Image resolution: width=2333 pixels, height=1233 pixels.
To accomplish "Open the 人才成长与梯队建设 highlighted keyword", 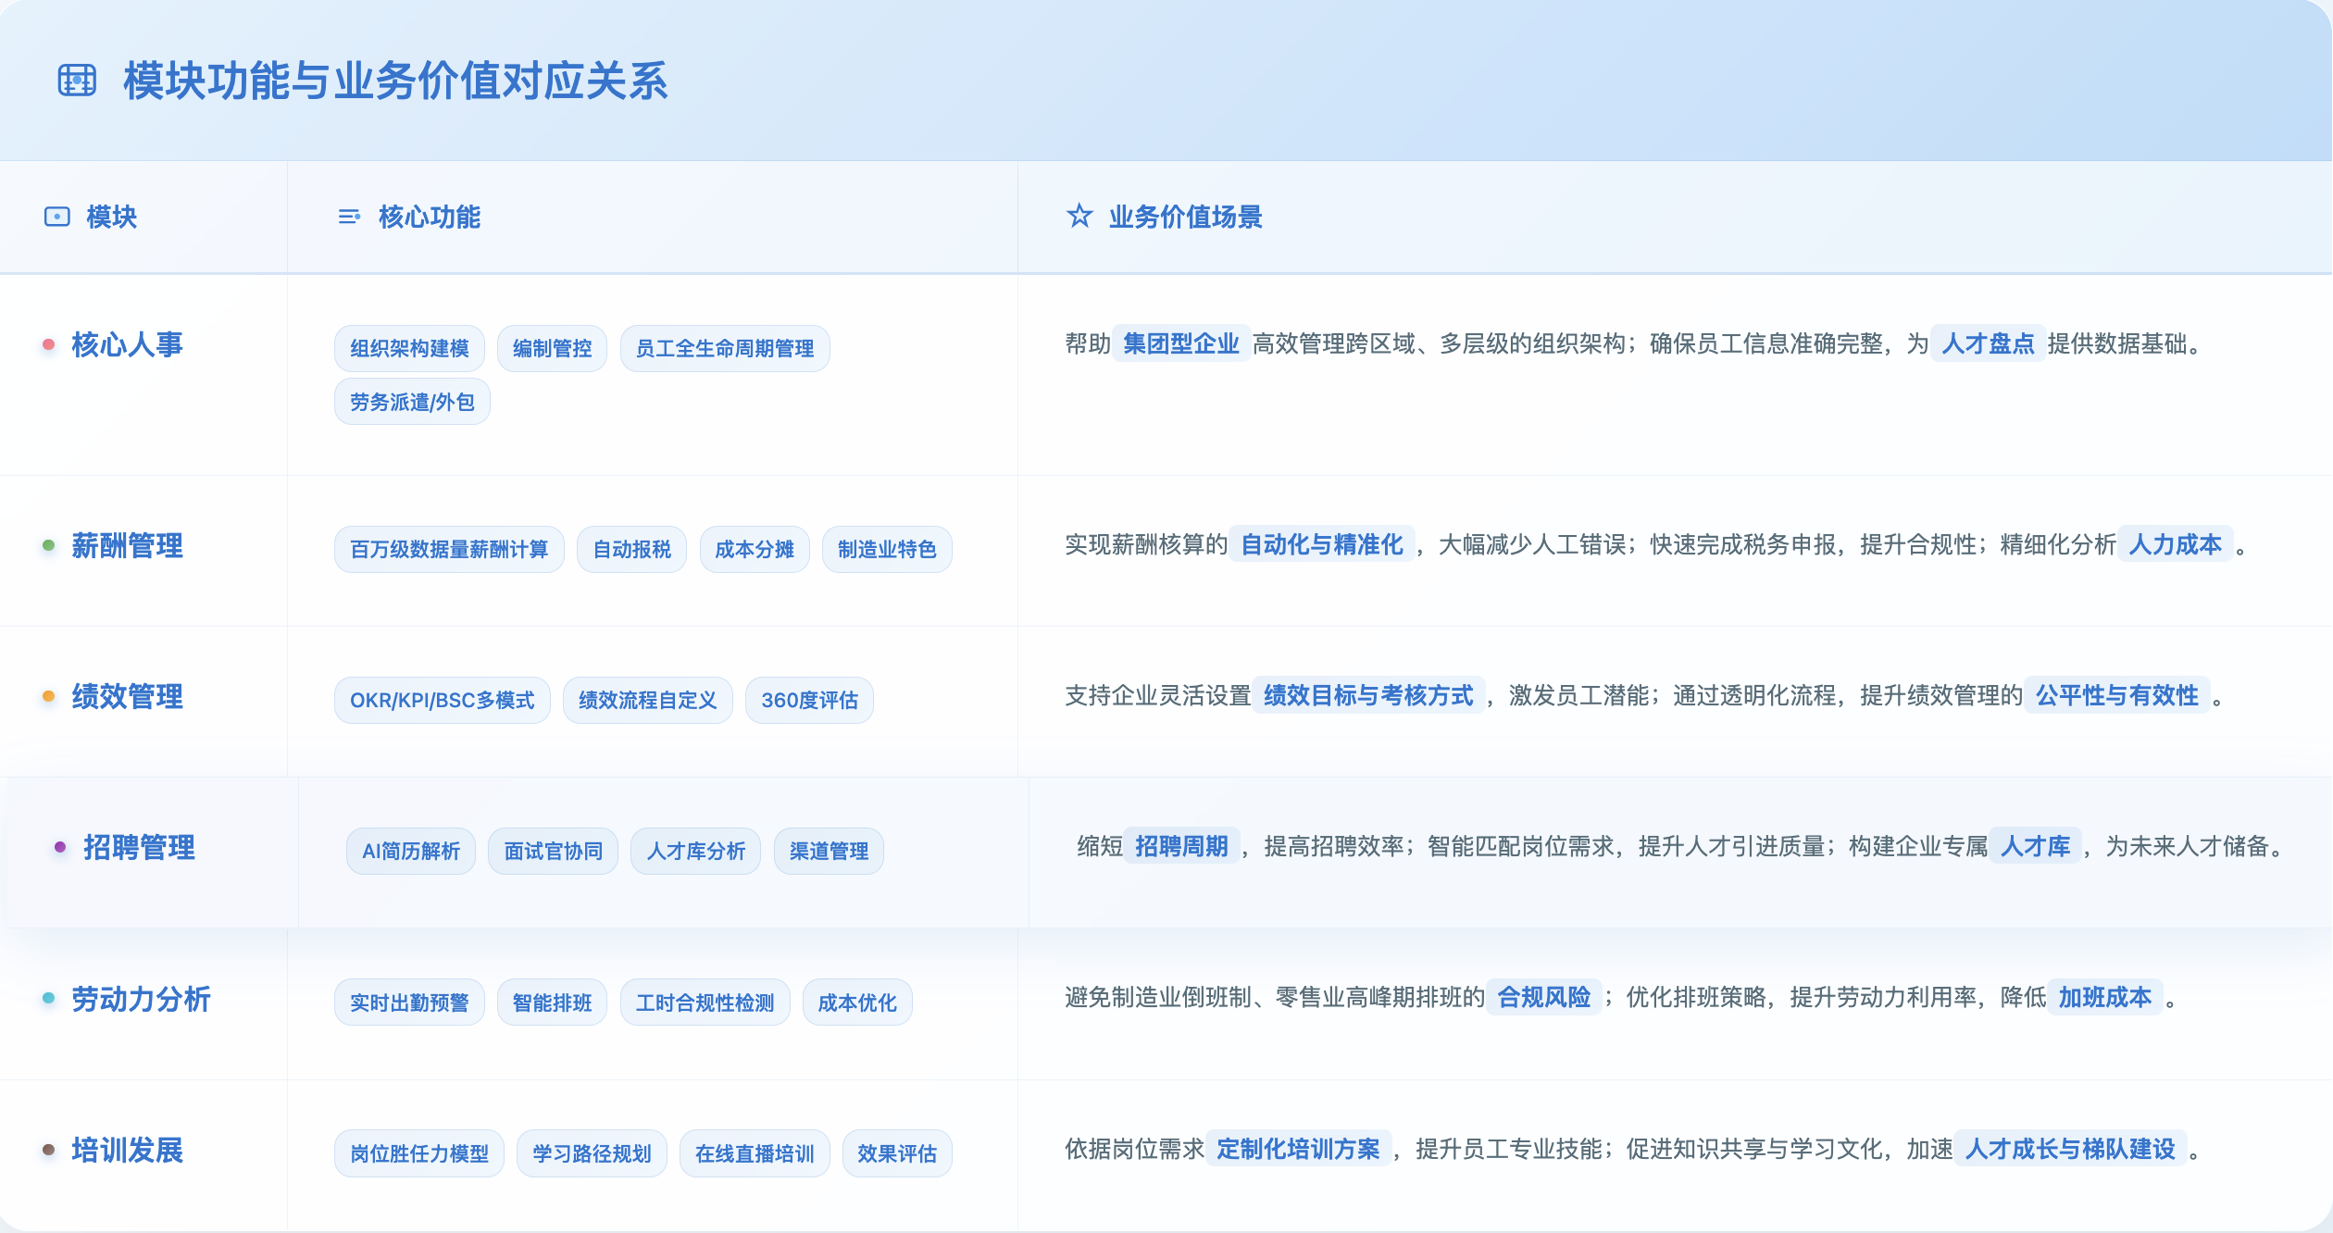I will pyautogui.click(x=2070, y=1149).
